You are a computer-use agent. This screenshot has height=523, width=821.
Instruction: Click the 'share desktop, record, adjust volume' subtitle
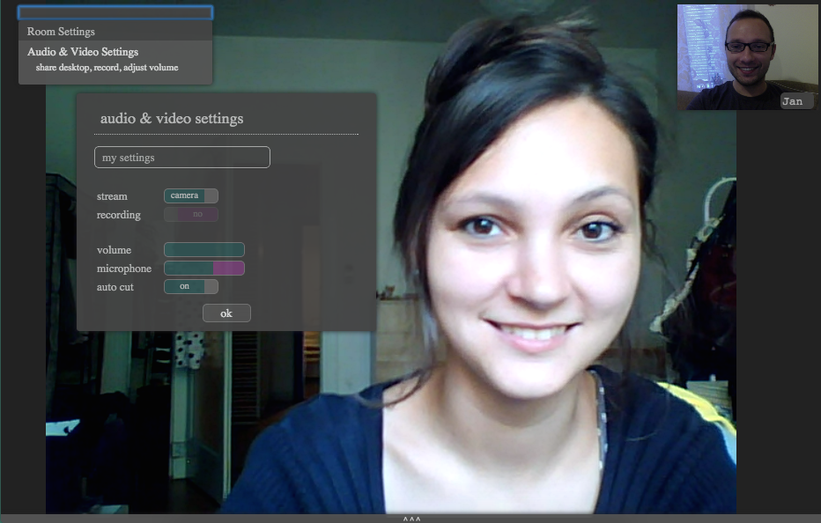point(107,68)
